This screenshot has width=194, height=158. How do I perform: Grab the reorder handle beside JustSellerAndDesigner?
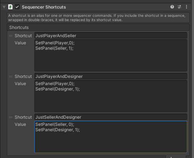pos(11,117)
